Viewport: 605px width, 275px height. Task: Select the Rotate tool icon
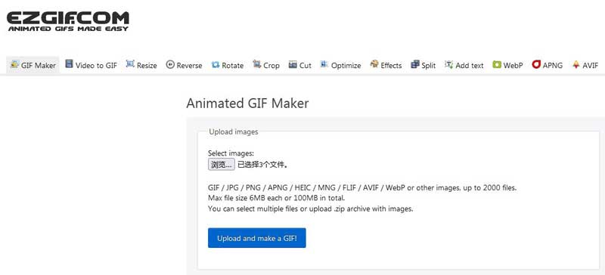[216, 65]
